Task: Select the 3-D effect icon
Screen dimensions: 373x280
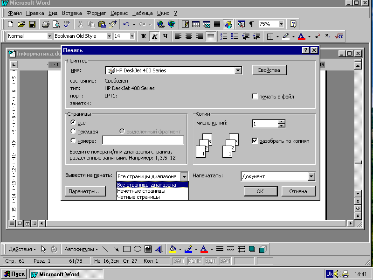Action: (x=262, y=249)
